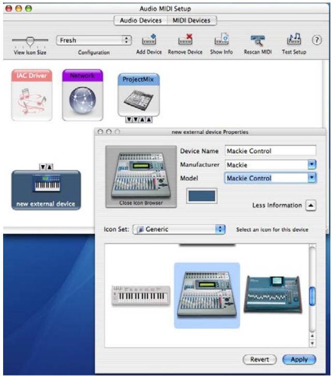Click the Rescan MIDI icon
The width and height of the screenshot is (333, 376).
(258, 40)
